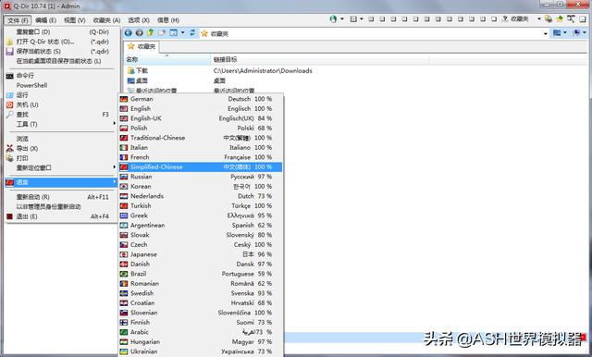592x357 pixels.
Task: Open the 视图 (V) menu
Action: (74, 20)
